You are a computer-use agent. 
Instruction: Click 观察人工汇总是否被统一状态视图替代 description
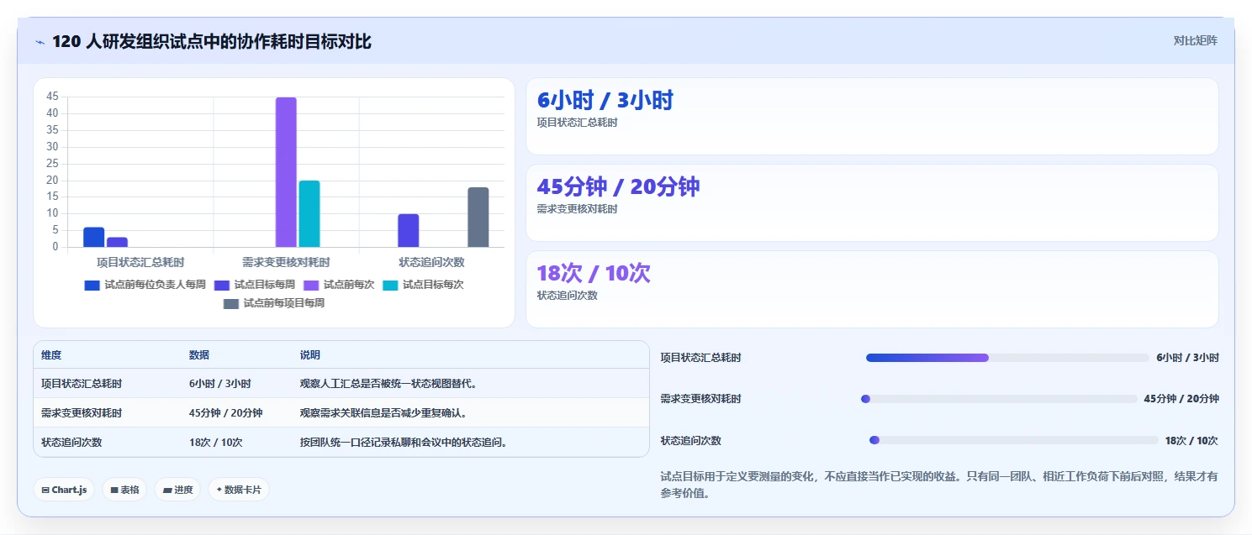(x=389, y=384)
